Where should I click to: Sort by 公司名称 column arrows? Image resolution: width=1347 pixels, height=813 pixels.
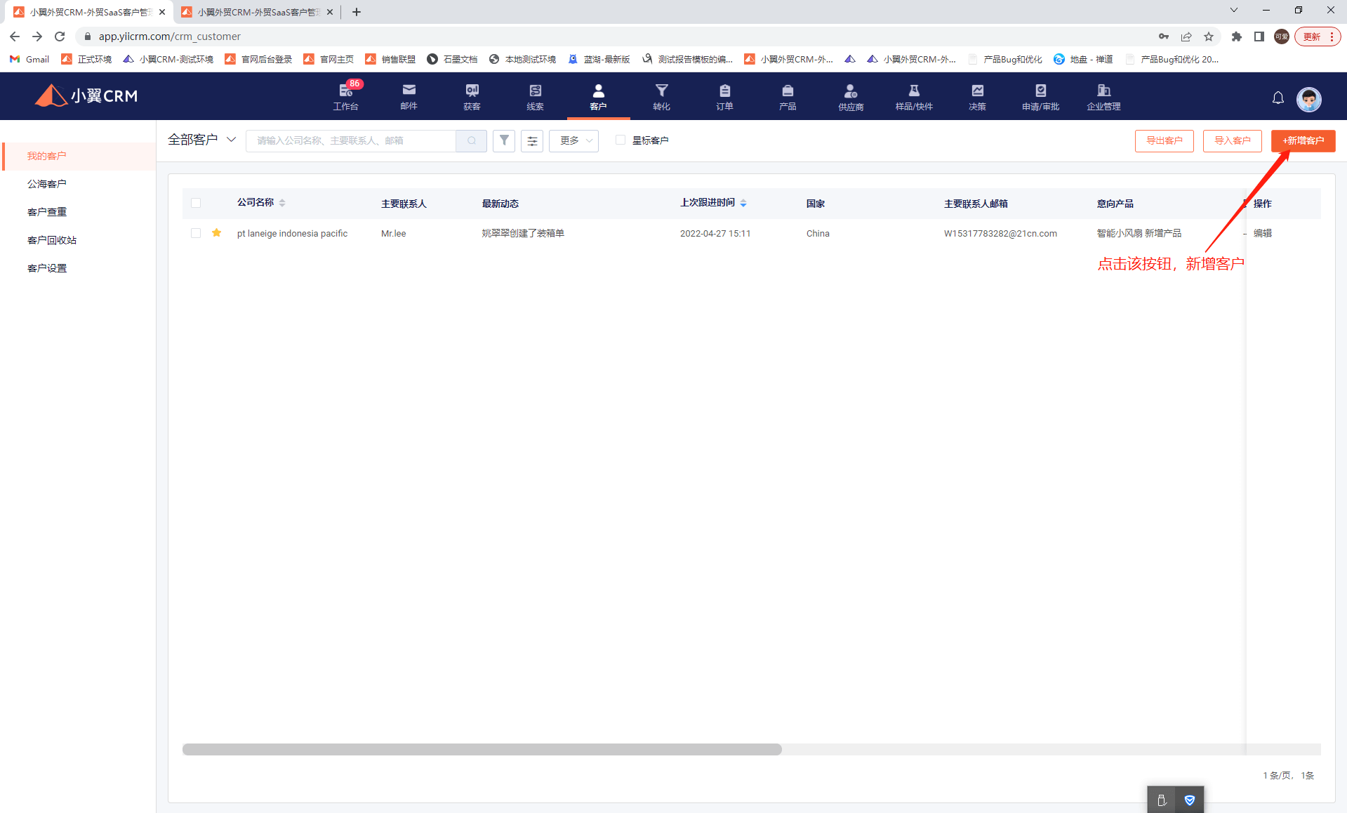coord(282,203)
